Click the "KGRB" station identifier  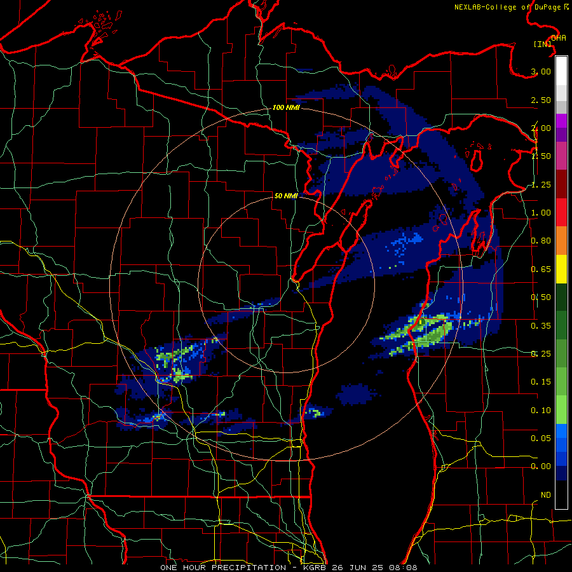point(315,568)
